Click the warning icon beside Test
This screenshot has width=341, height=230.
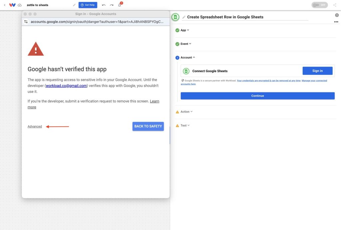click(177, 126)
